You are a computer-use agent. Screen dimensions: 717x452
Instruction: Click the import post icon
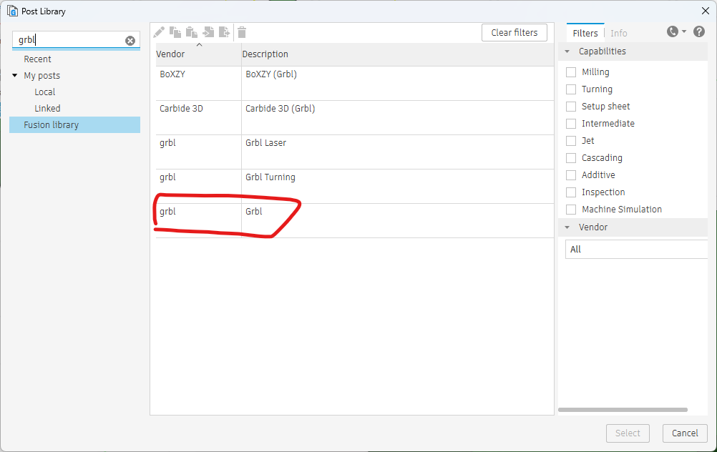(208, 32)
